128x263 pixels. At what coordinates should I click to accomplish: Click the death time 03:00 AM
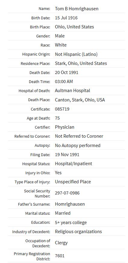point(64,82)
